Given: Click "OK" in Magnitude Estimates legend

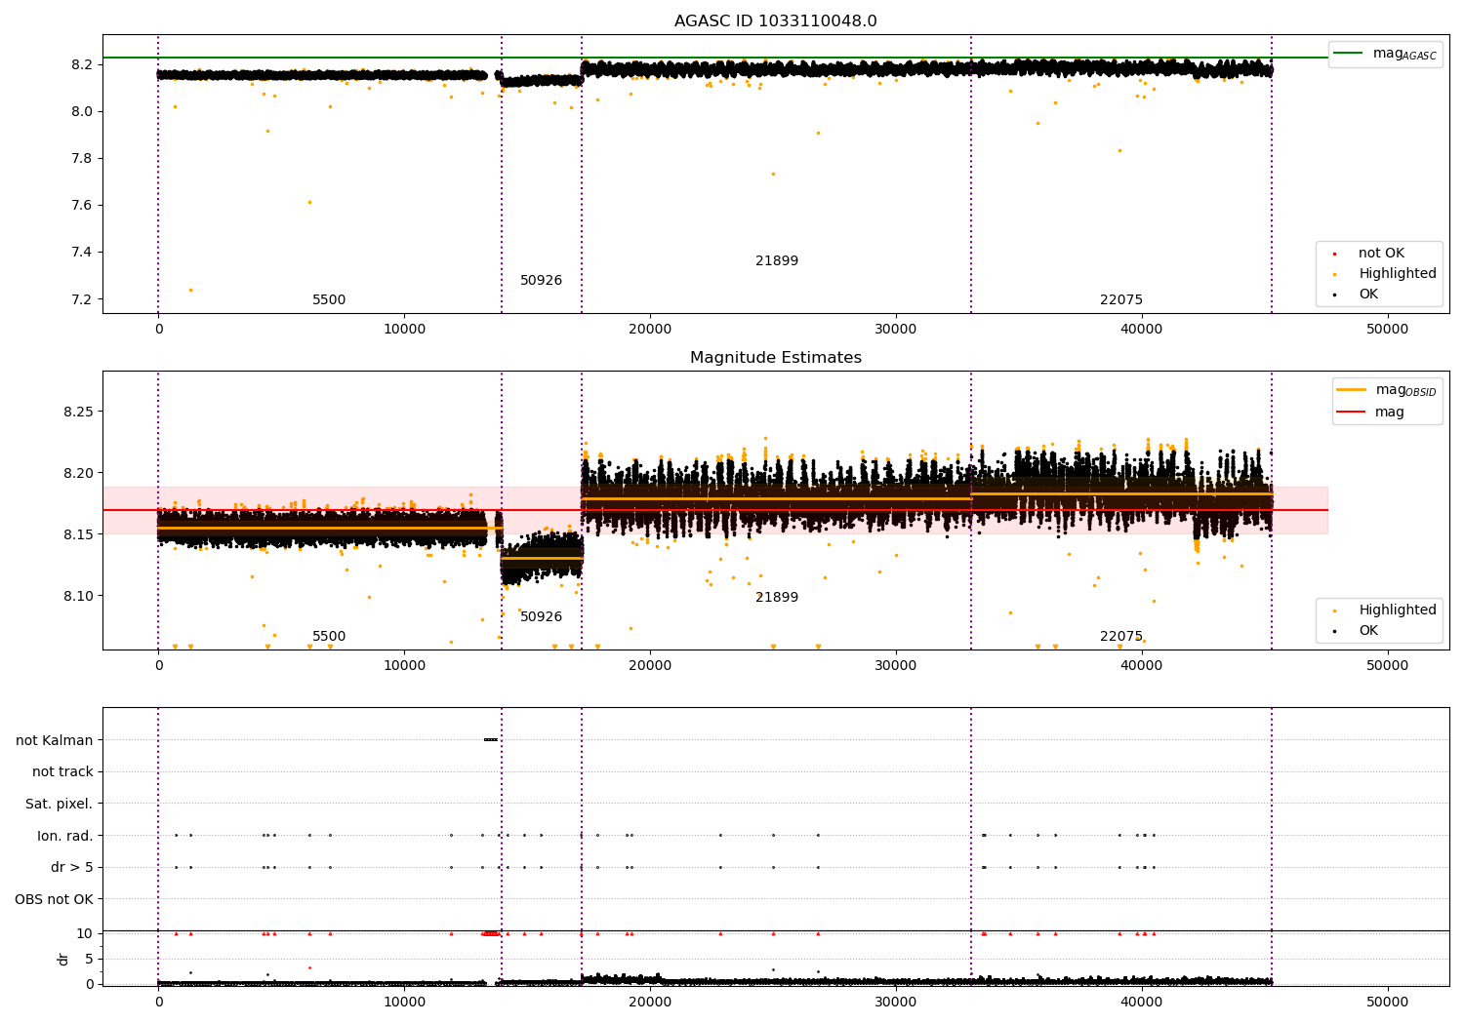Looking at the screenshot, I should pyautogui.click(x=1358, y=631).
